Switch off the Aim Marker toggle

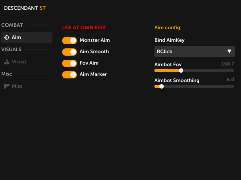click(69, 75)
